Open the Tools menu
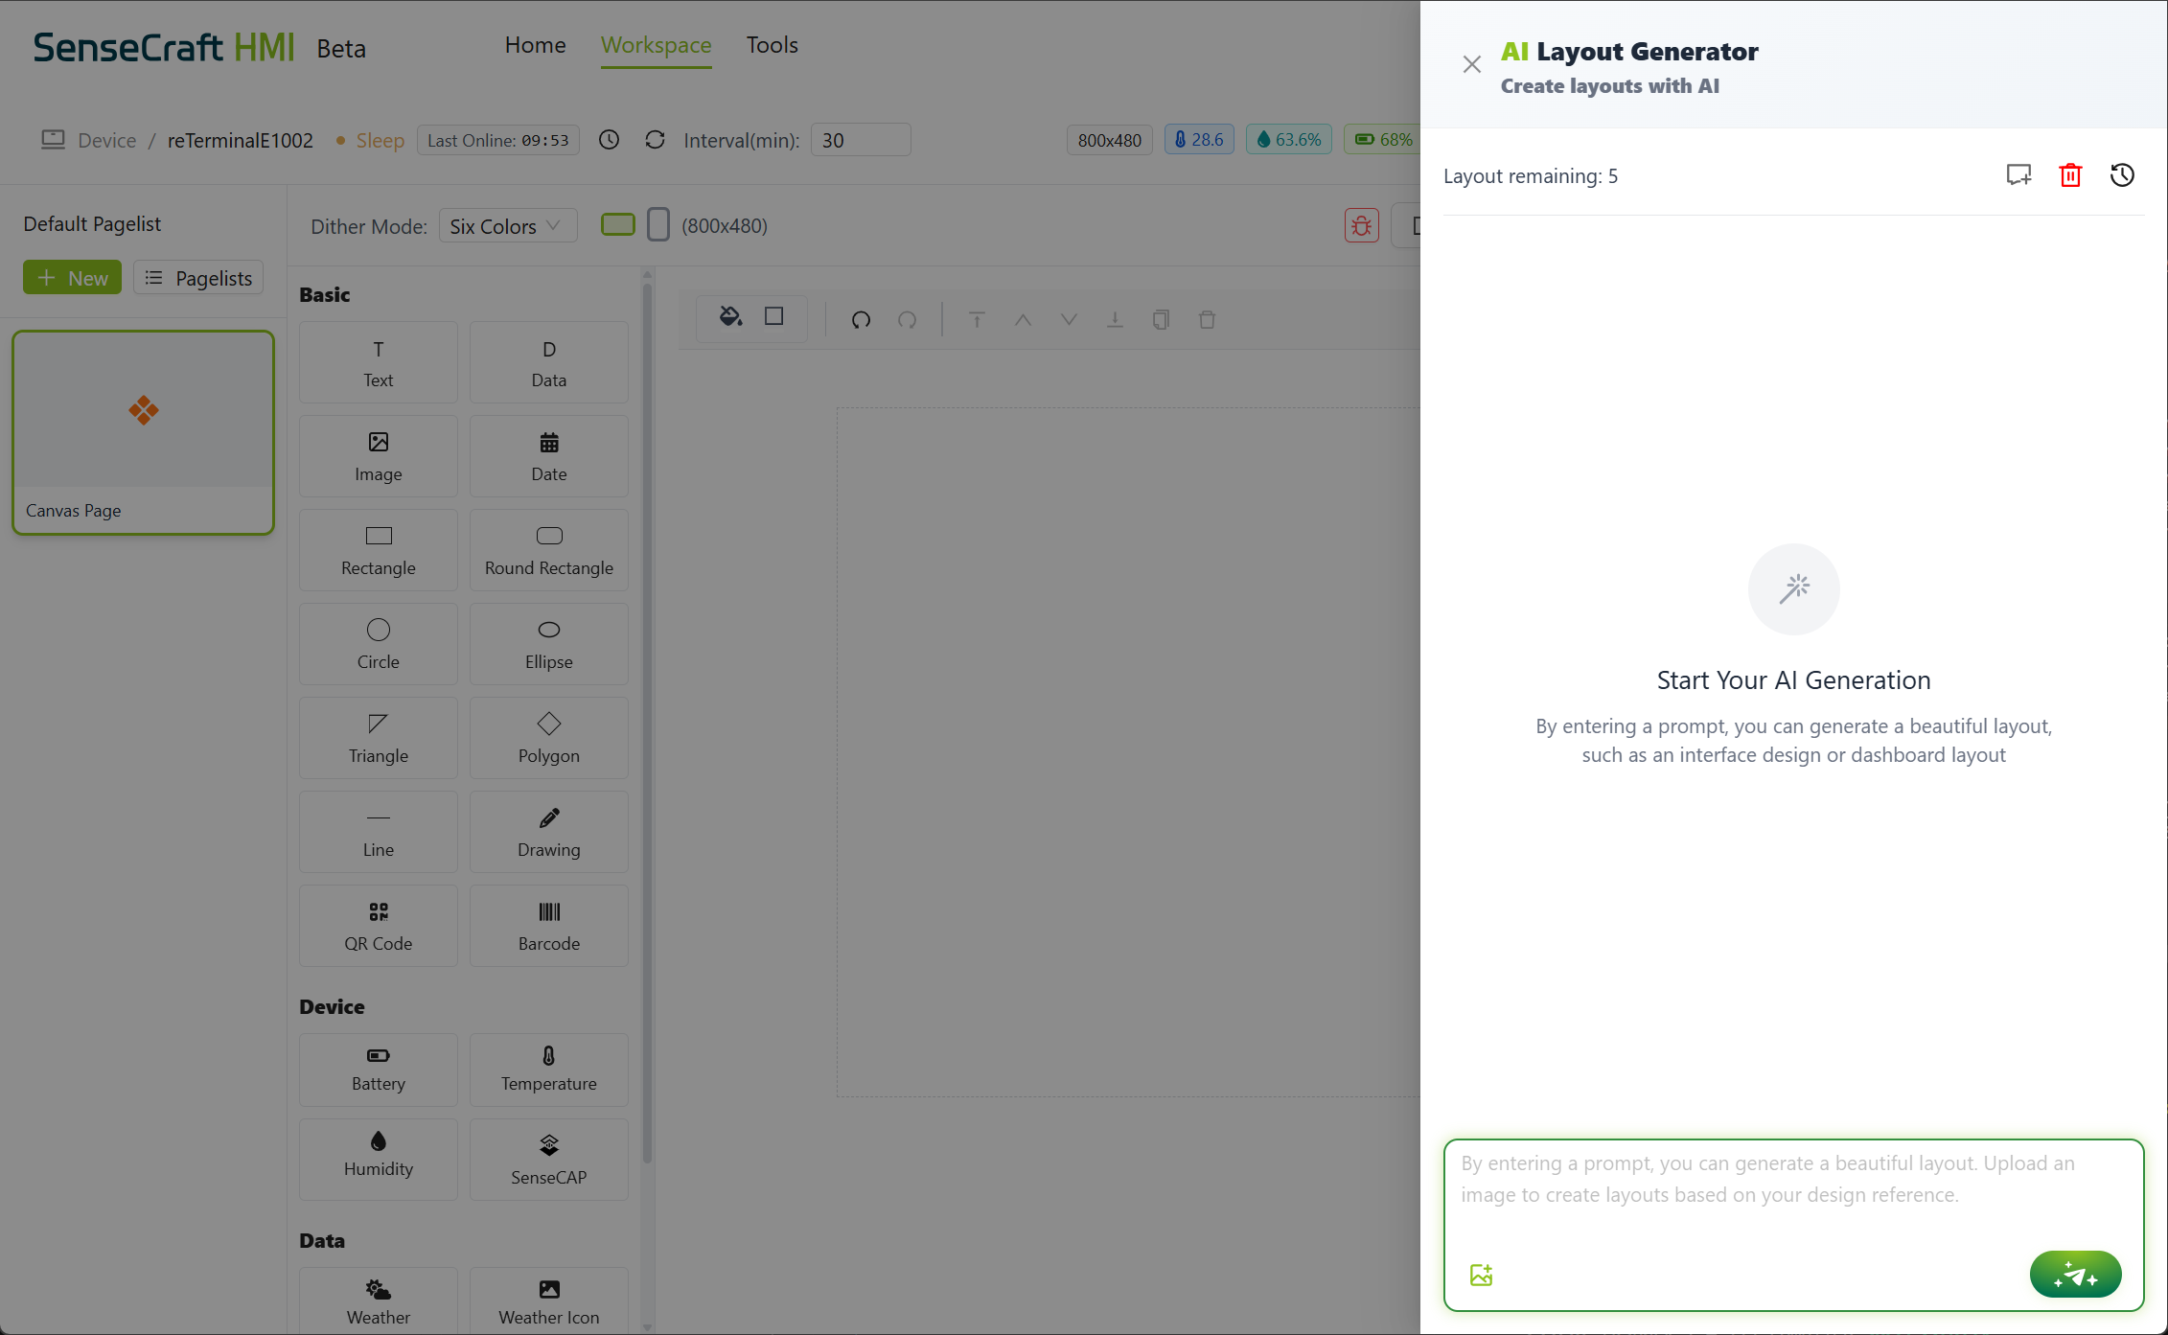This screenshot has width=2168, height=1335. click(772, 45)
